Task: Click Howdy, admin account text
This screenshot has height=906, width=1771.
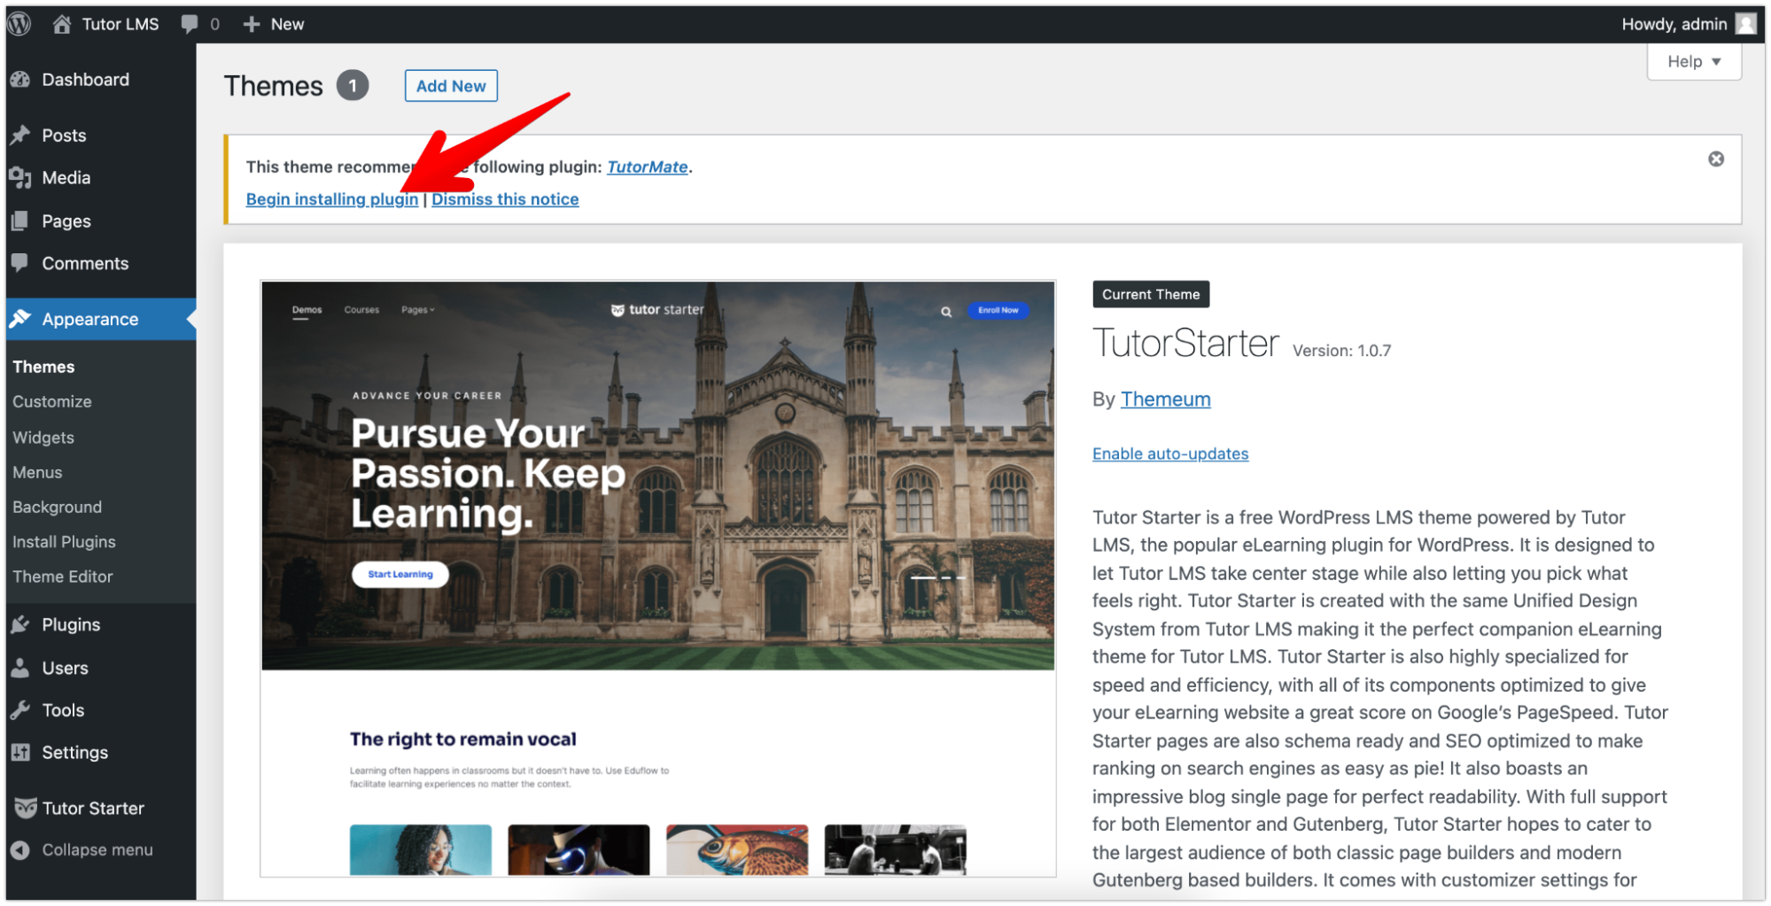Action: tap(1674, 24)
